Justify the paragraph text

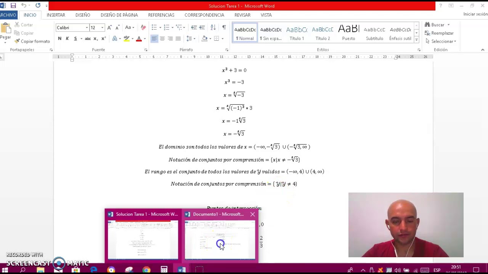tap(178, 38)
